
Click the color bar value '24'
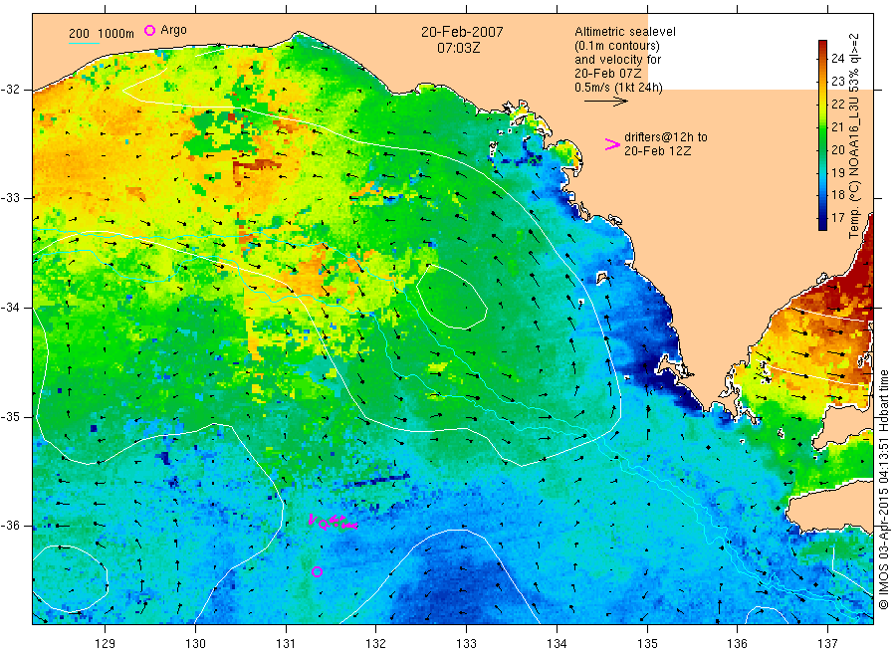point(837,58)
